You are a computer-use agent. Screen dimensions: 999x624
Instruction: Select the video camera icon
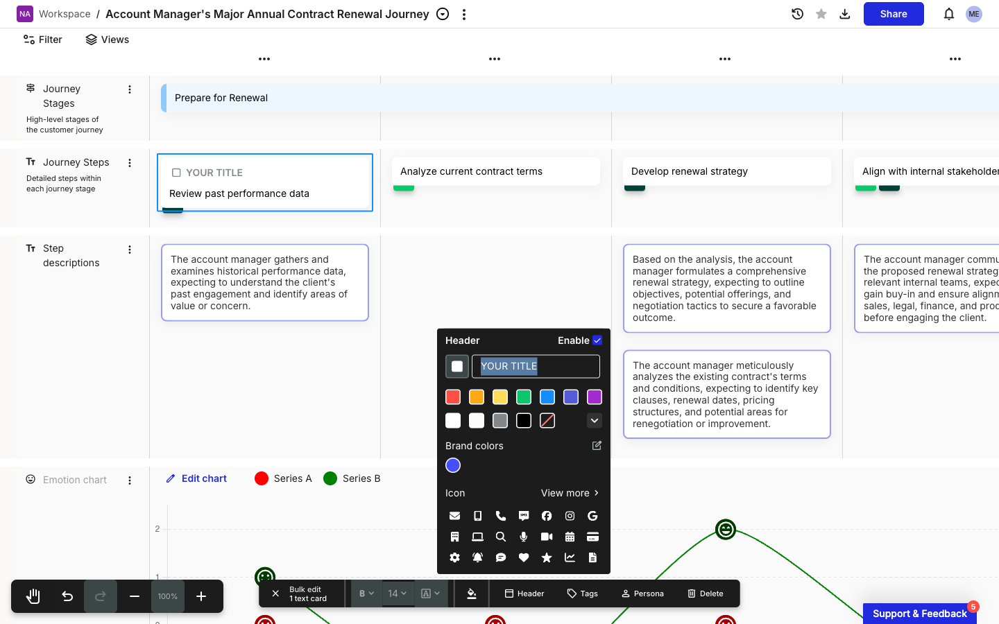tap(547, 537)
